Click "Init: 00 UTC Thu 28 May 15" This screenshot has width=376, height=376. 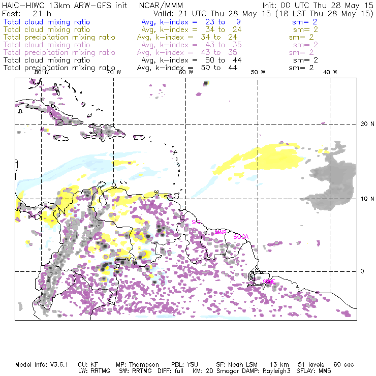[318, 6]
